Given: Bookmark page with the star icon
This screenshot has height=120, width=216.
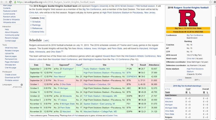Looking at the screenshot, I should click(x=211, y=2).
